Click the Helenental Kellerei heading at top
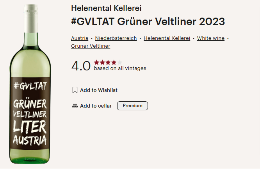Viewport: 260px width, 169px height. (106, 8)
